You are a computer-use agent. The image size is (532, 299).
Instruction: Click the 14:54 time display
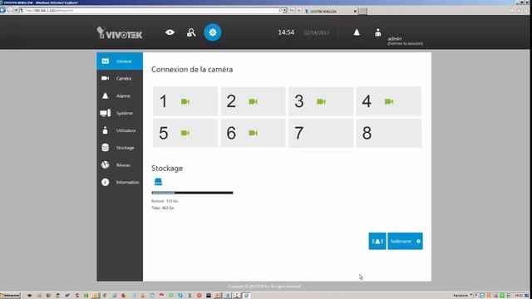coord(286,32)
